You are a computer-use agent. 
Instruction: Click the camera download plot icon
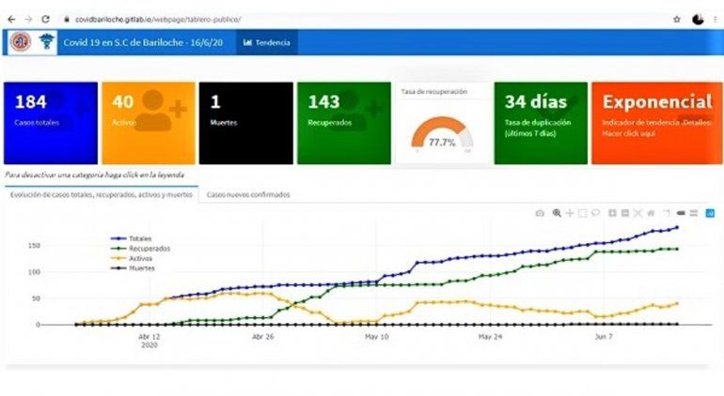(x=540, y=213)
